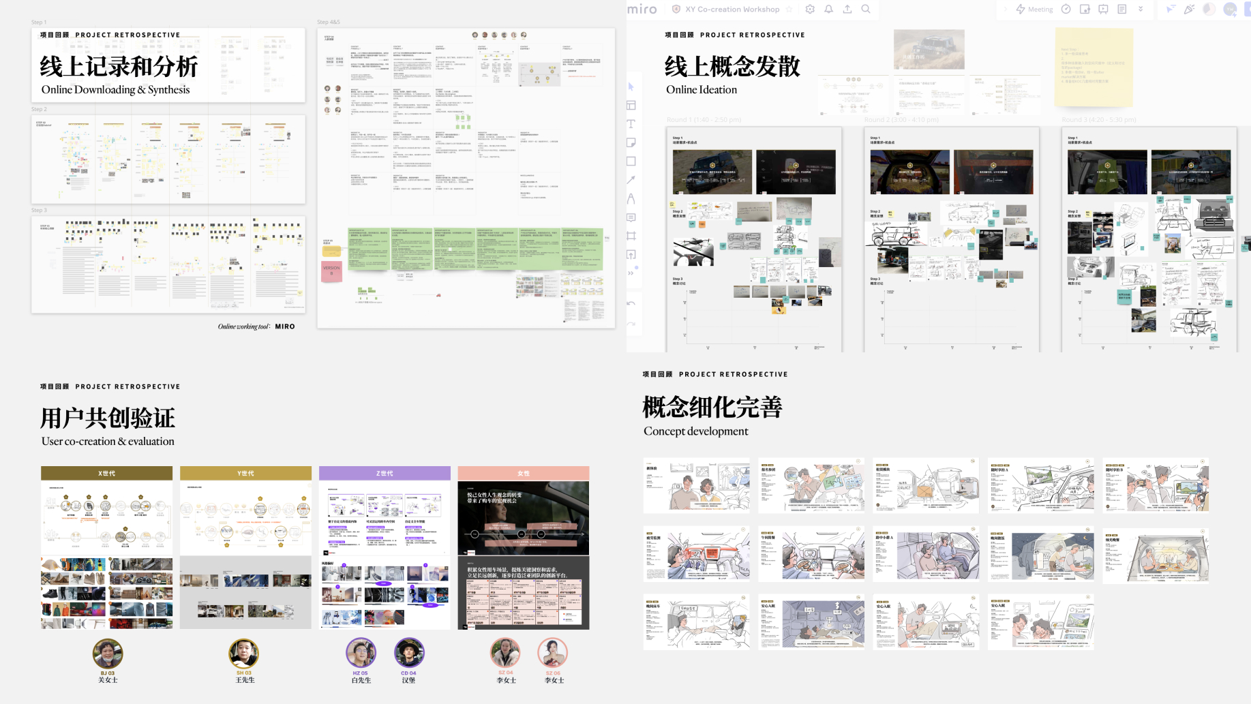The width and height of the screenshot is (1251, 704).
Task: Select the large yellow sticky note
Action: tap(1094, 67)
